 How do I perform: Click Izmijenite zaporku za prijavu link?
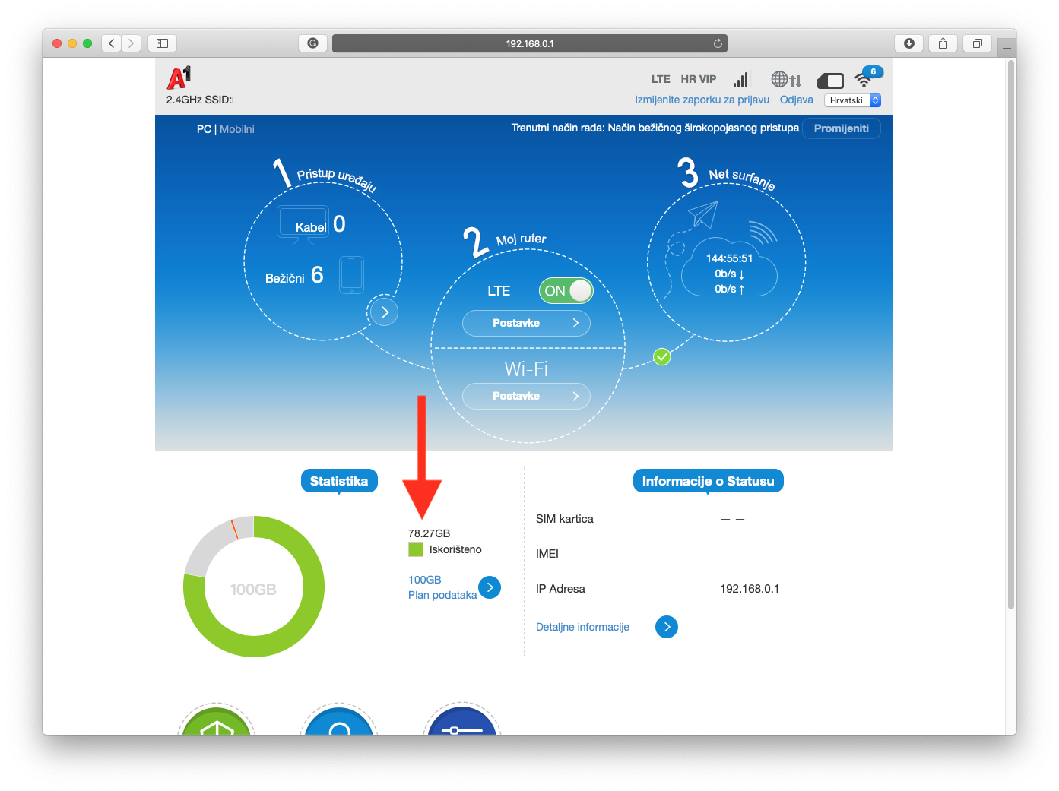pos(702,100)
